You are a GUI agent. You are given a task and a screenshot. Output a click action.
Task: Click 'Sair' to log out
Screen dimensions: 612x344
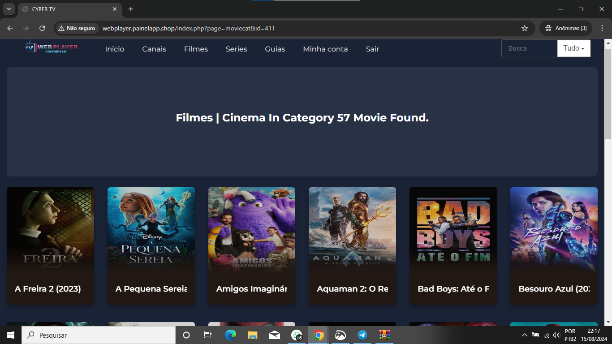point(372,49)
